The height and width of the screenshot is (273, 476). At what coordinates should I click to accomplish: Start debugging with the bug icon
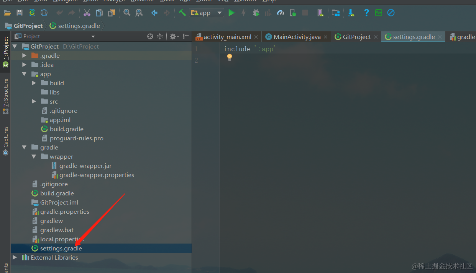[x=256, y=13]
